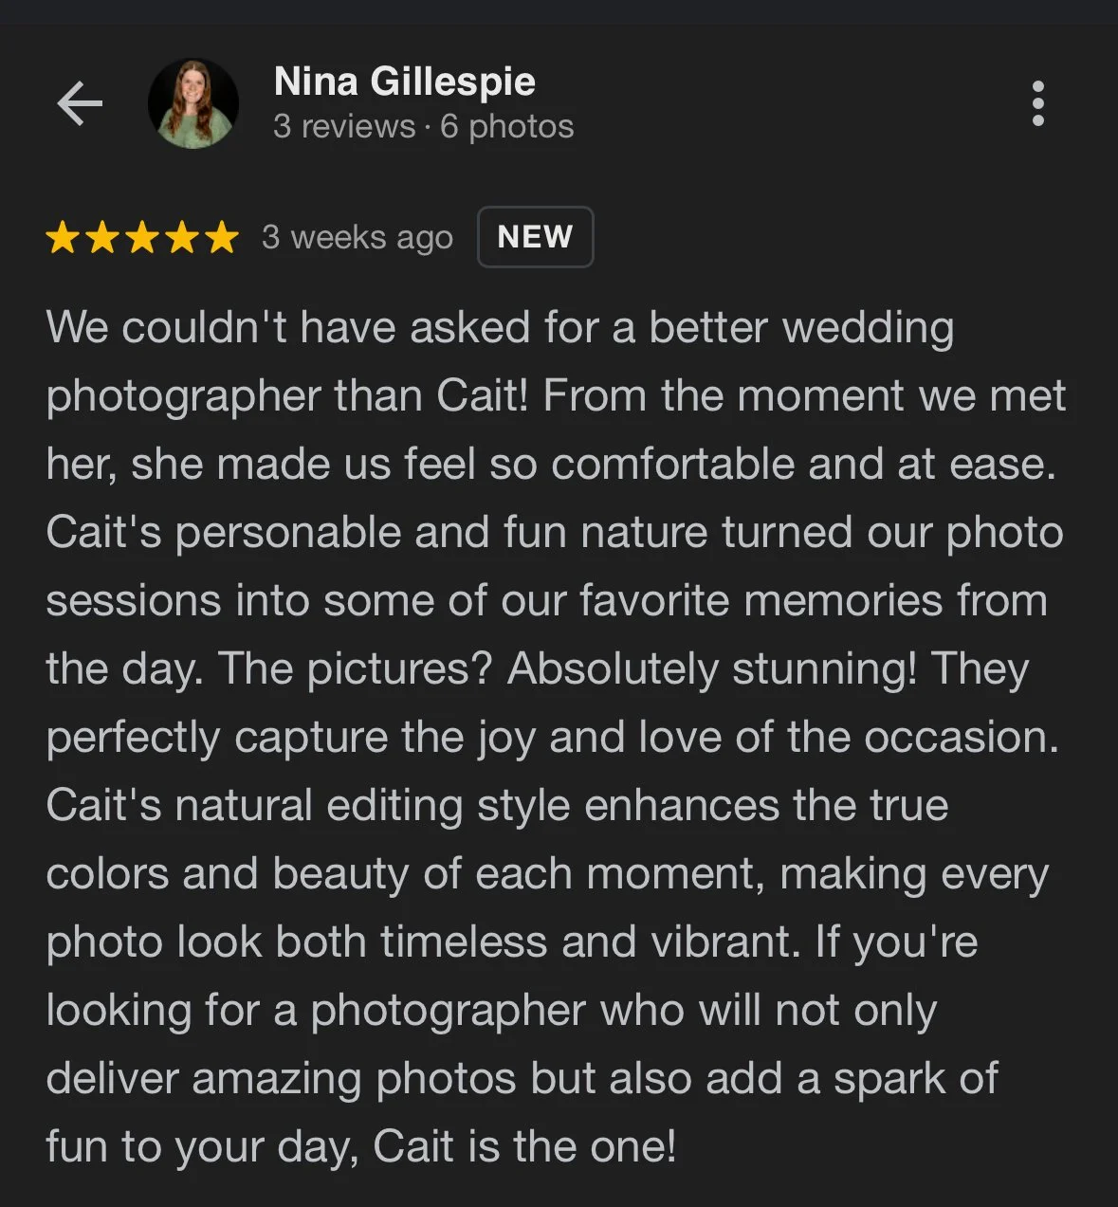Click the phrase 'Absolutely stunning!'

712,668
